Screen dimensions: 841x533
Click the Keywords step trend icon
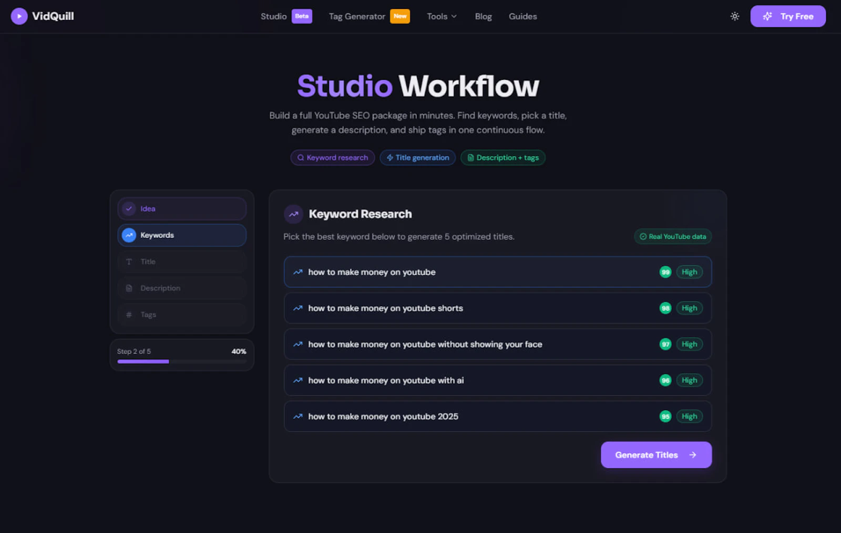(129, 235)
